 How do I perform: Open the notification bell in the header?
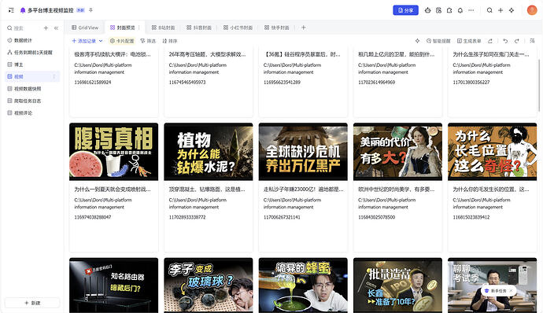(460, 10)
